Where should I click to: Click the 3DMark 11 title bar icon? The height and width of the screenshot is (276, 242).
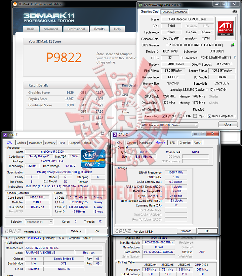click(15, 4)
